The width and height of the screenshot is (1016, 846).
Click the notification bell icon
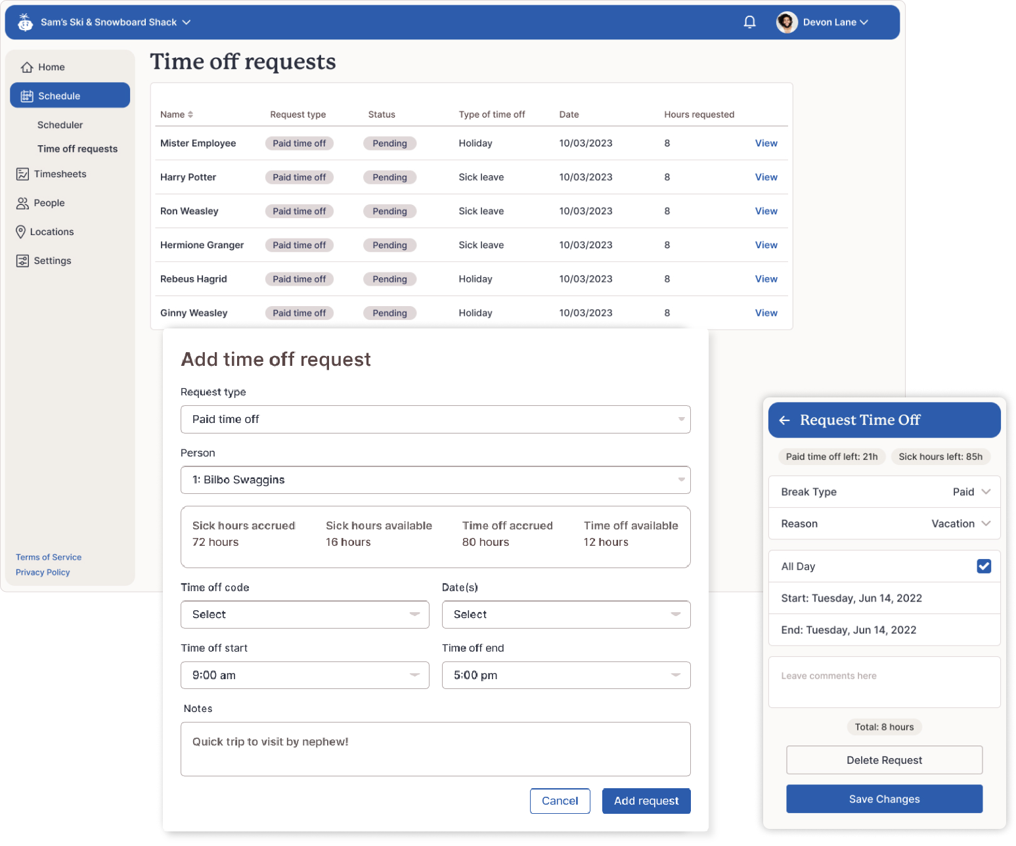tap(749, 22)
